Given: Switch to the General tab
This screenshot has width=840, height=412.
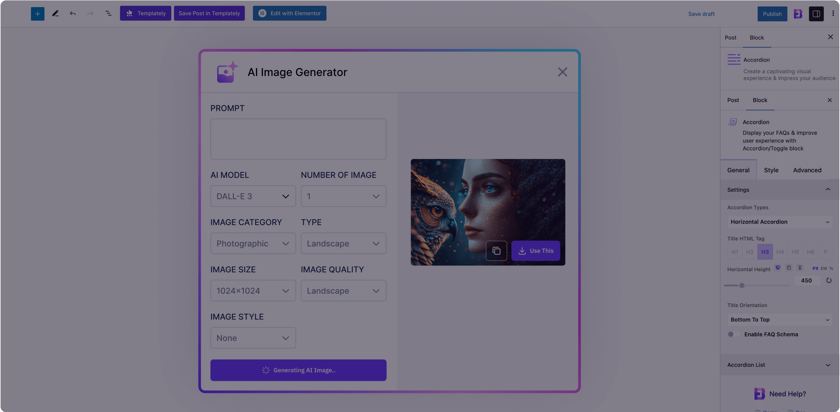Looking at the screenshot, I should [x=738, y=170].
